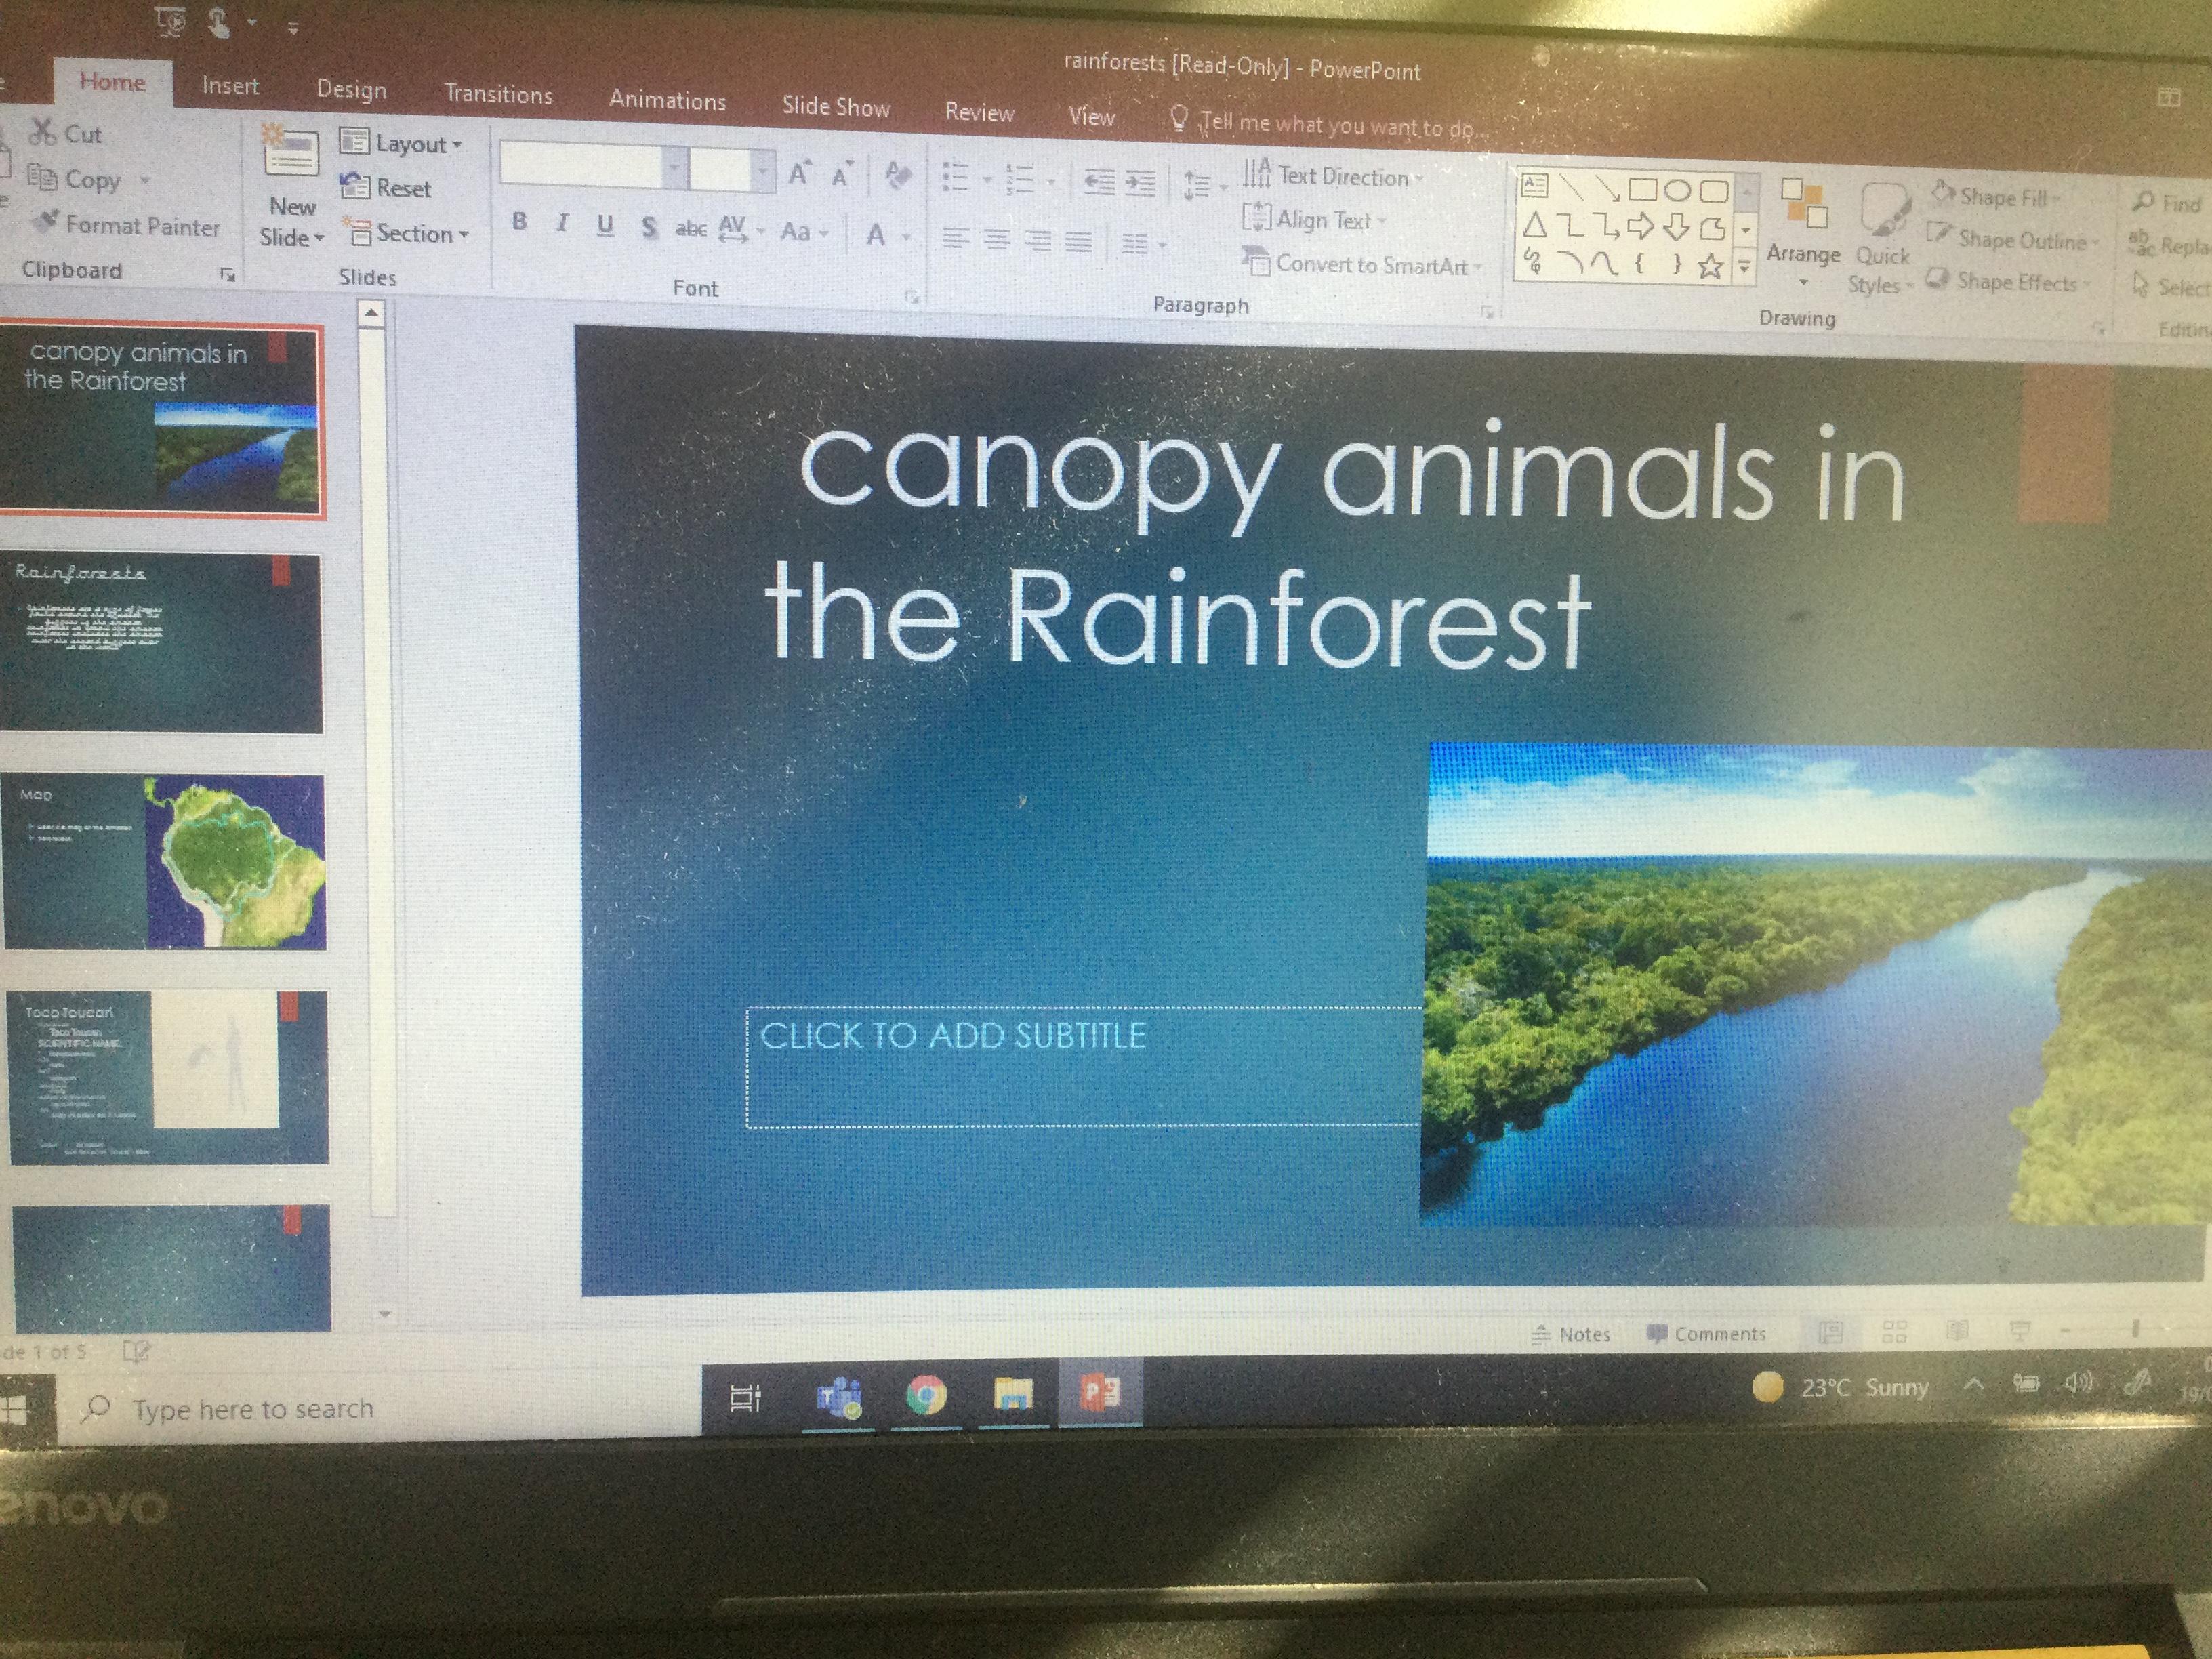Toggle Underline formatting

coord(605,226)
